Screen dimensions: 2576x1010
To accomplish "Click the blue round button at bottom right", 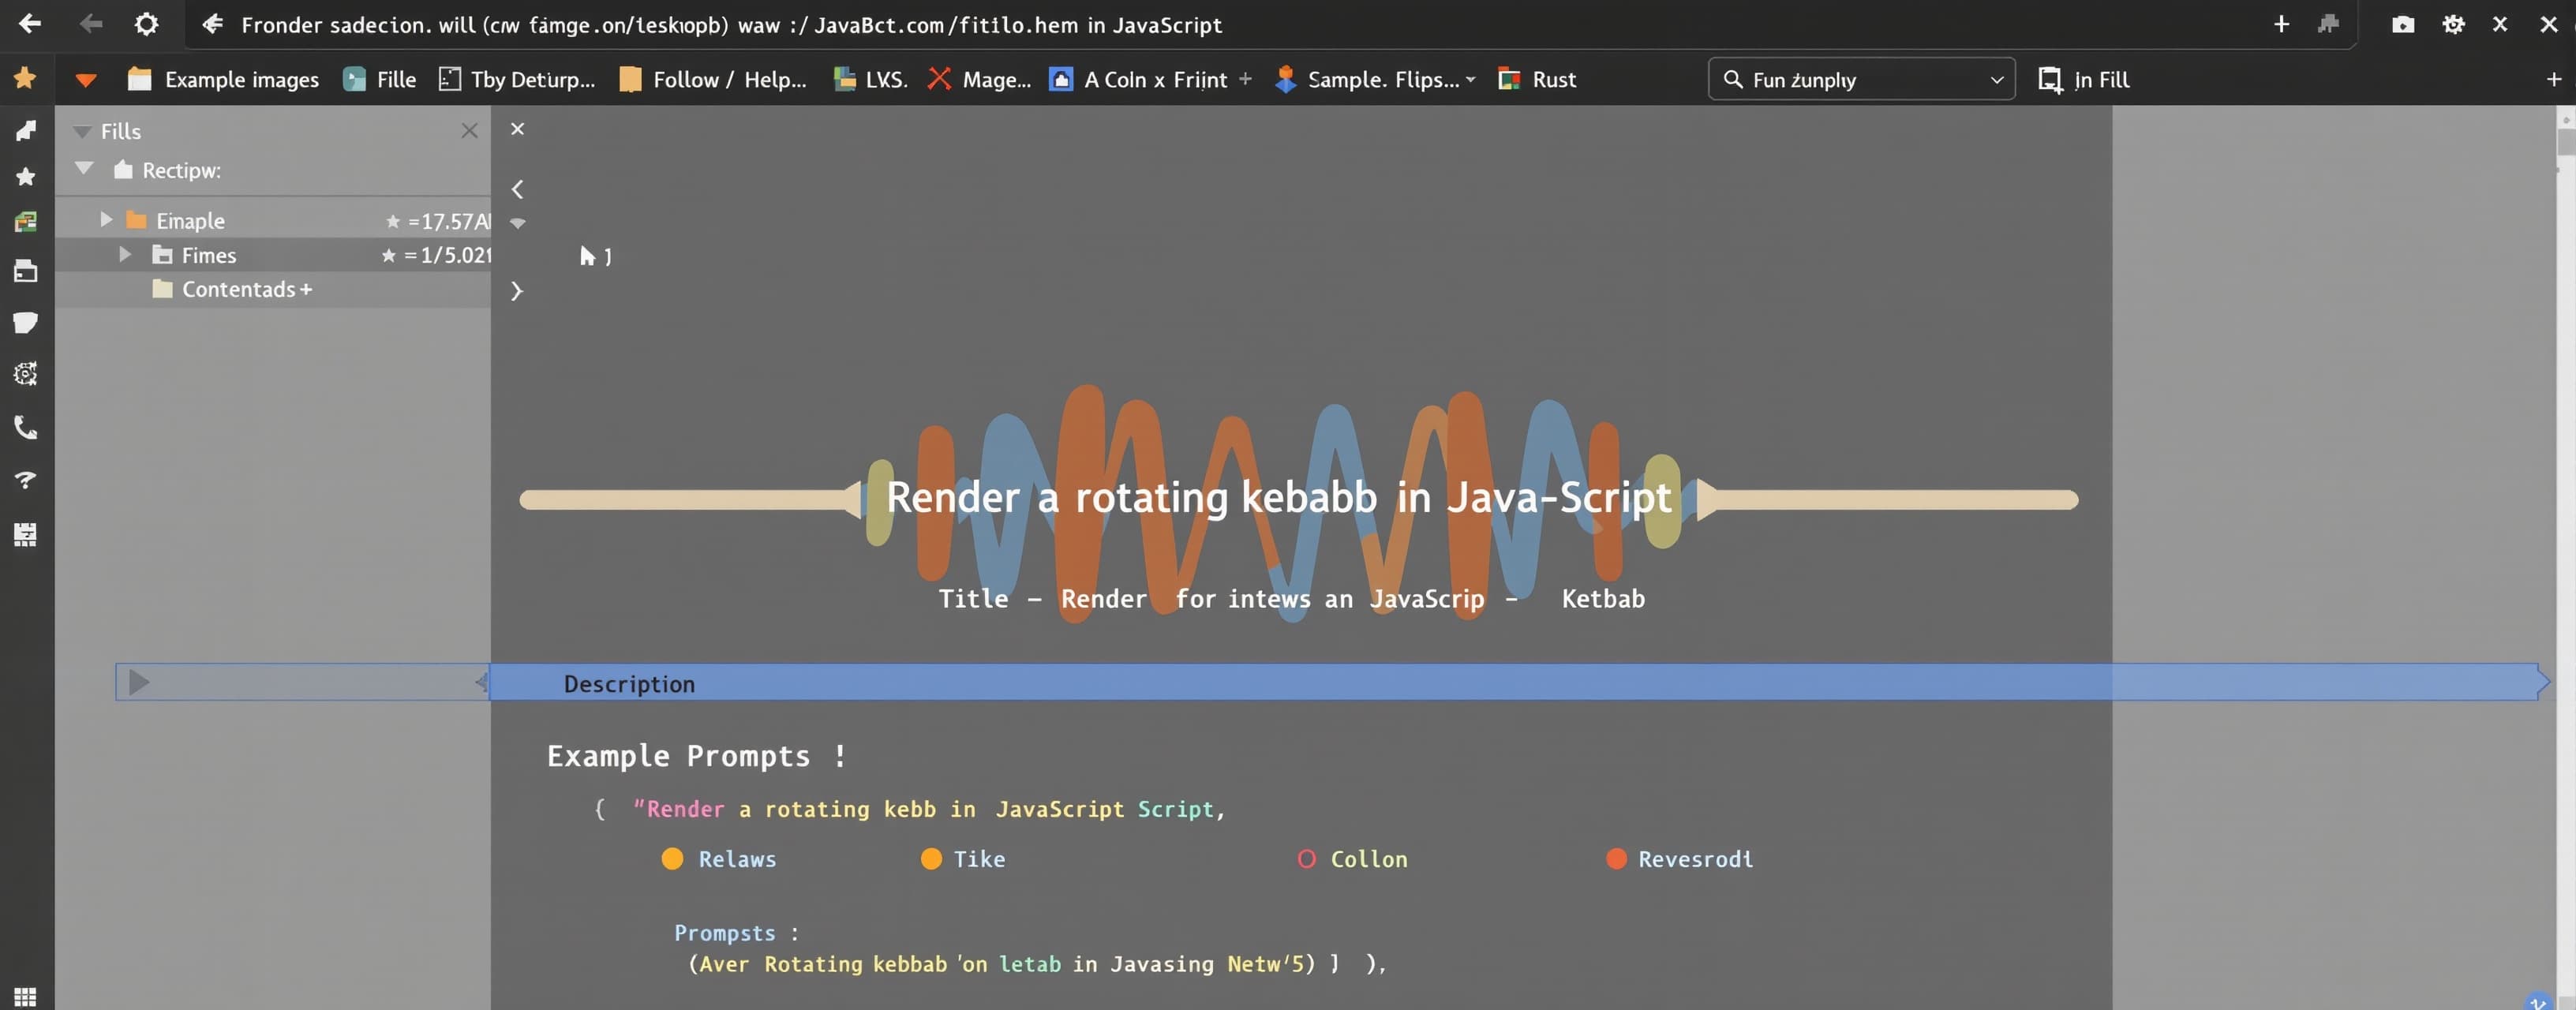I will (2538, 1001).
